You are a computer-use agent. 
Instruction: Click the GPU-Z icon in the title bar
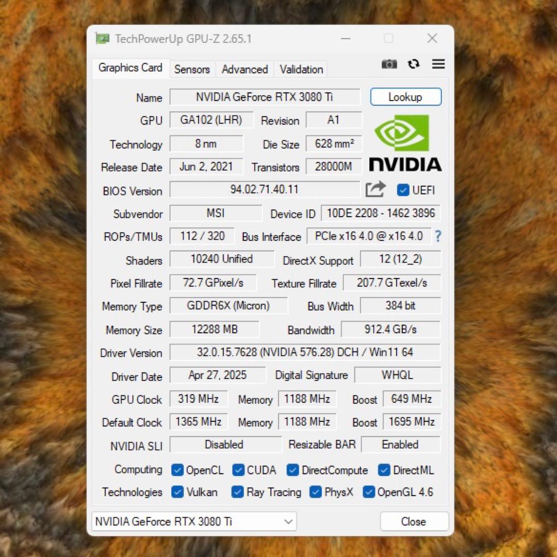102,38
